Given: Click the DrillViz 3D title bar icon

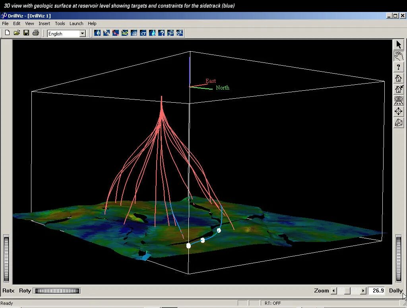Looking at the screenshot, I should (x=4, y=16).
